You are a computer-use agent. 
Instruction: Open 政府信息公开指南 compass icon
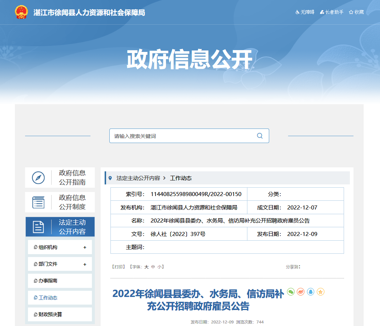pyautogui.click(x=39, y=178)
